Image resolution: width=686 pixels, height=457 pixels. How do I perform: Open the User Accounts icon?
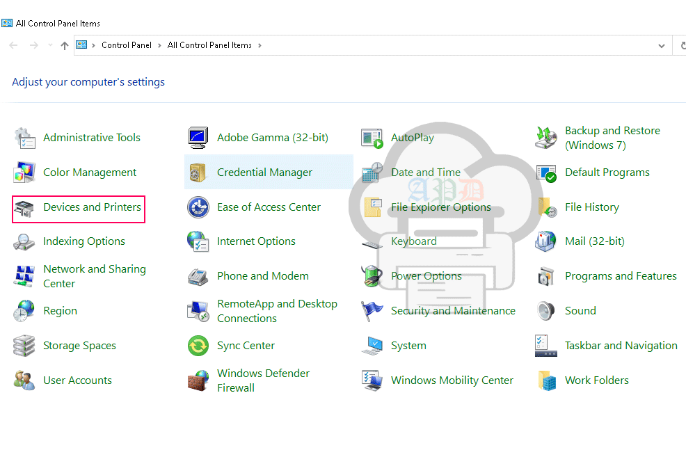coord(24,380)
